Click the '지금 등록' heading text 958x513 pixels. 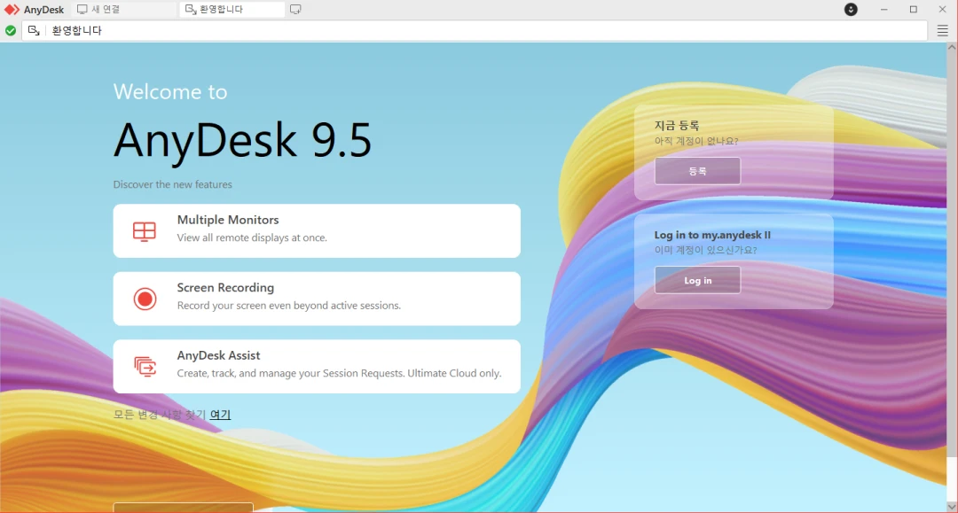point(676,125)
